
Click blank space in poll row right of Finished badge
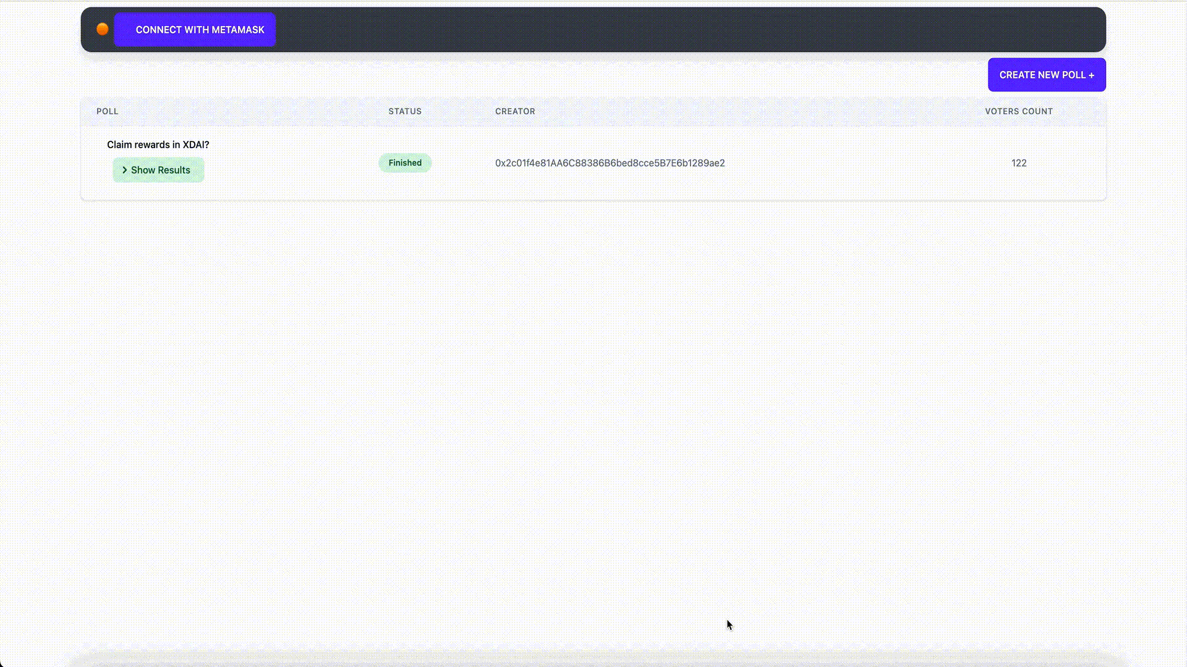point(462,163)
